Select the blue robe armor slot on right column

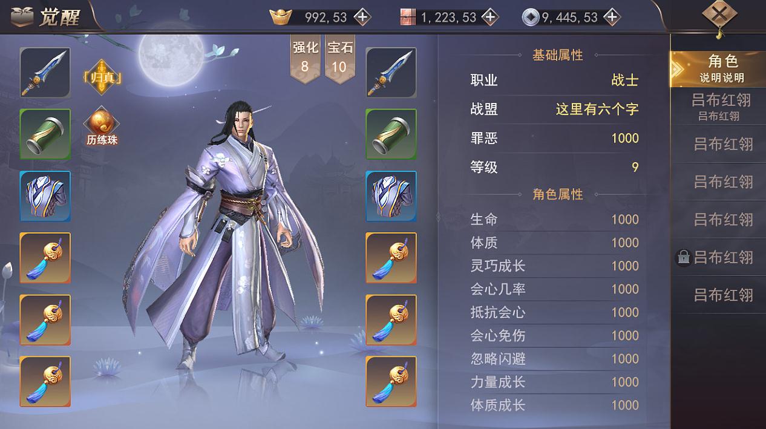[391, 196]
